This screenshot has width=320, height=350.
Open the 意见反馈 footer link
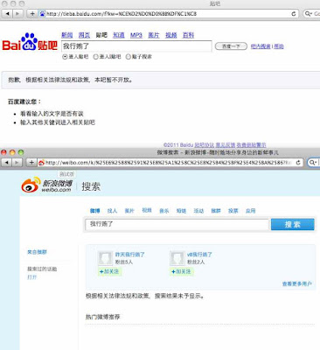tap(226, 144)
